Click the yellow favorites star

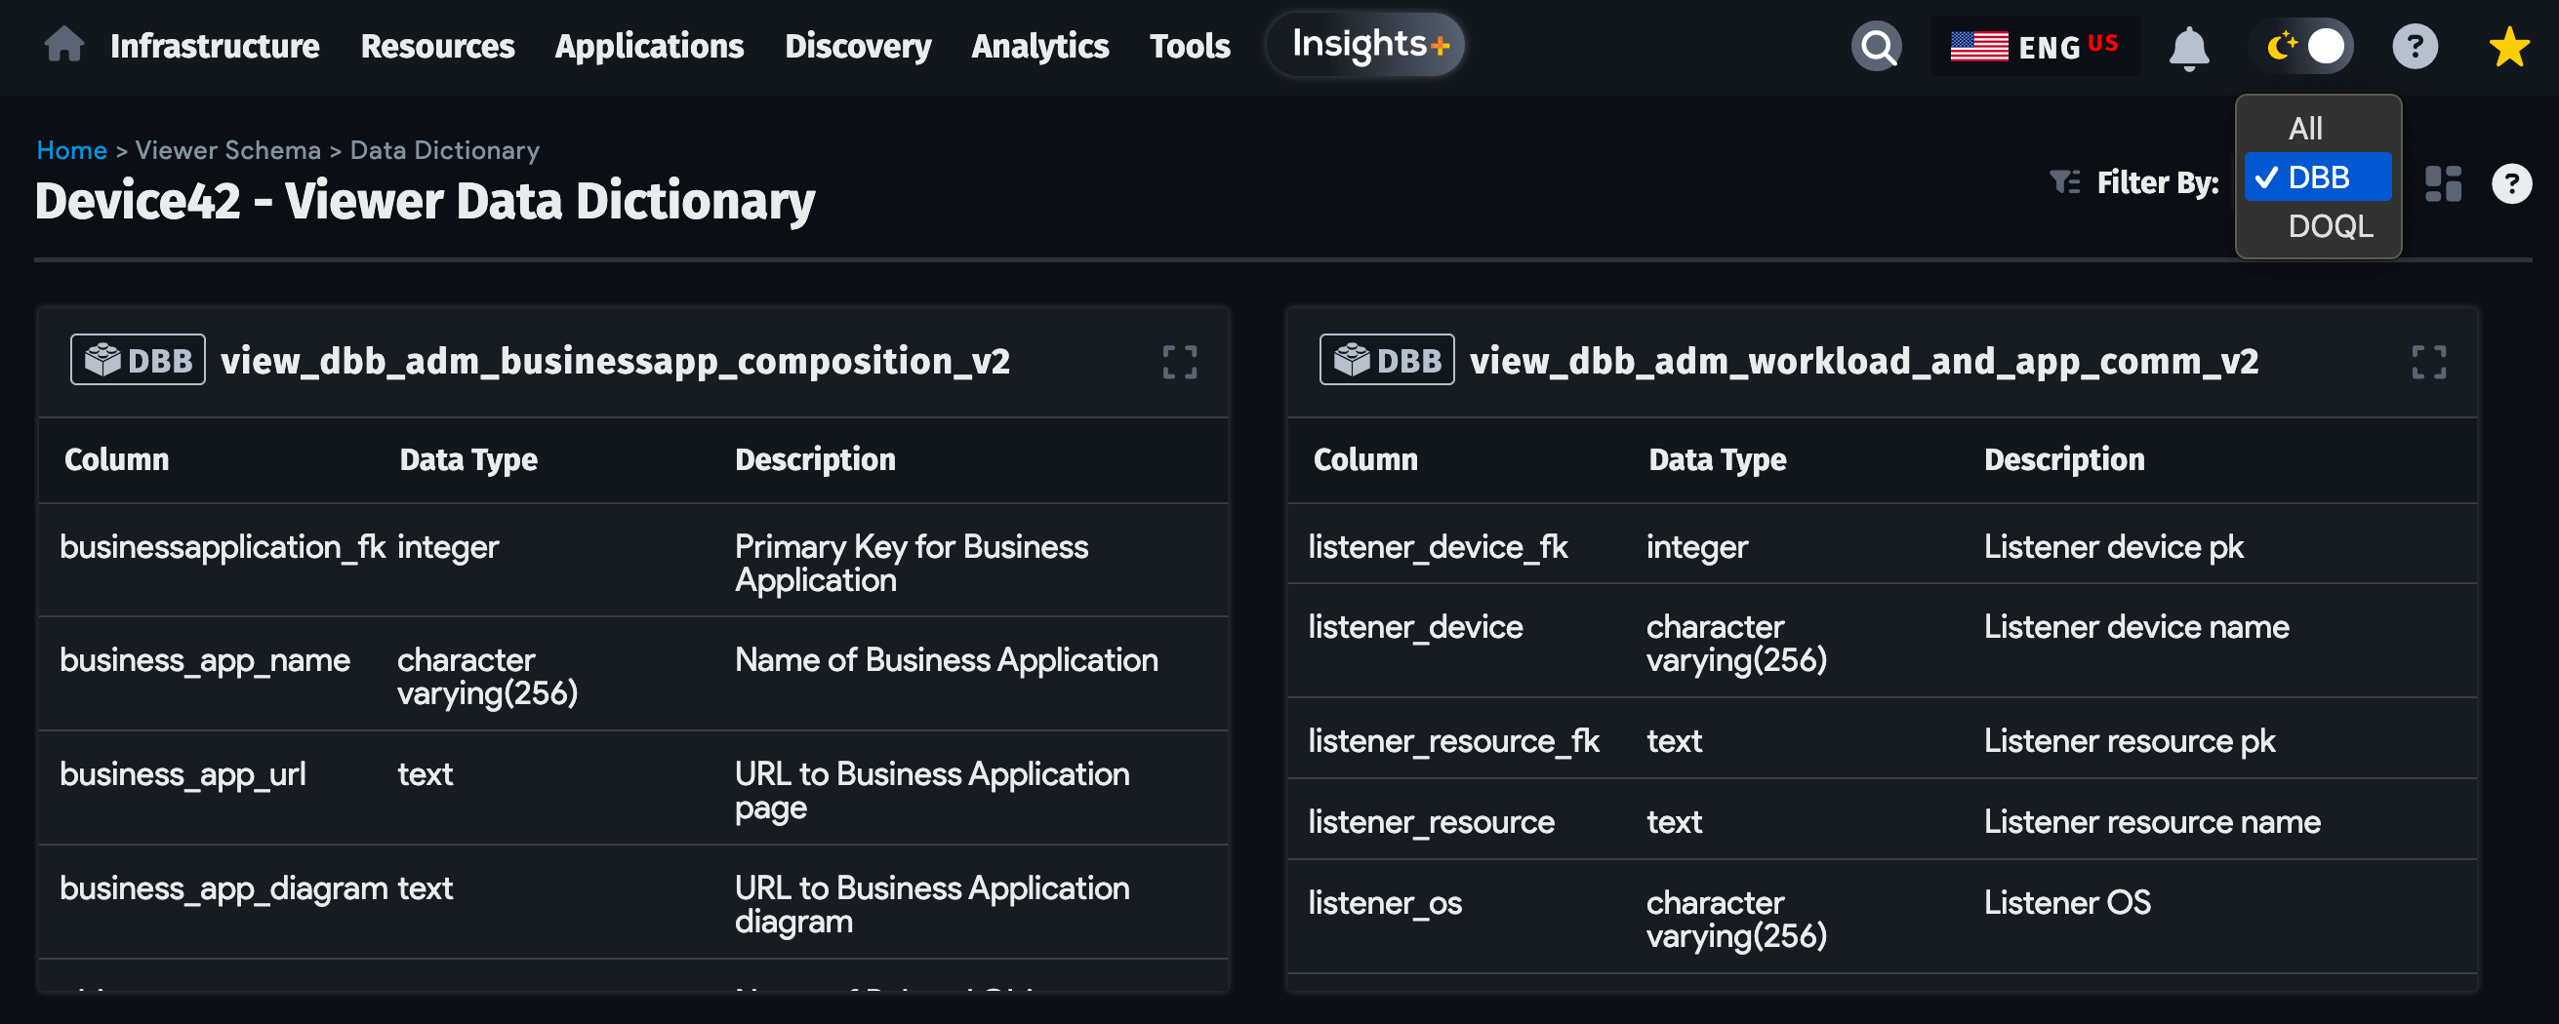2509,46
